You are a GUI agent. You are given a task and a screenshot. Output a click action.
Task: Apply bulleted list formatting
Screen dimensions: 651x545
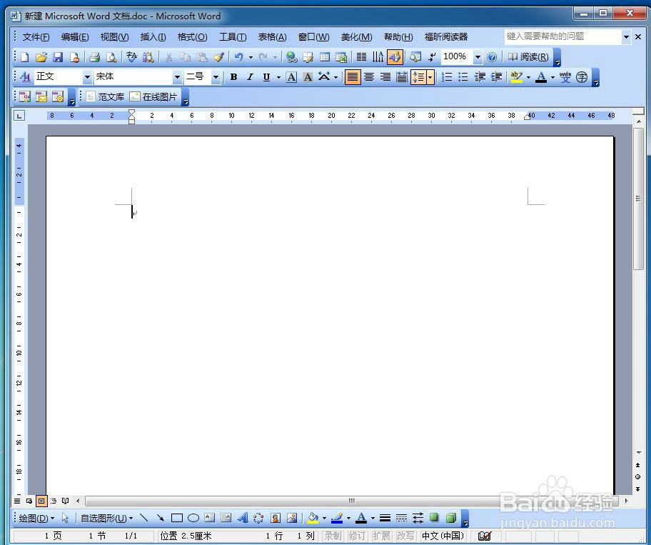click(463, 77)
